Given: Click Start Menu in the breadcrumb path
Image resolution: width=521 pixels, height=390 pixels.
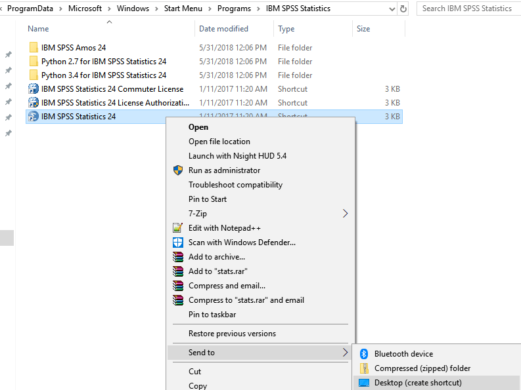Looking at the screenshot, I should [x=183, y=9].
